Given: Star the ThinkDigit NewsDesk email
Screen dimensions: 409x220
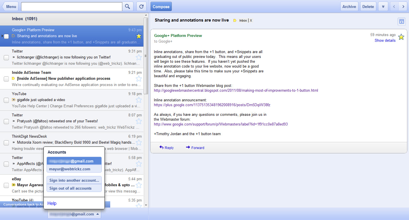Looking at the screenshot, I should pyautogui.click(x=139, y=143).
